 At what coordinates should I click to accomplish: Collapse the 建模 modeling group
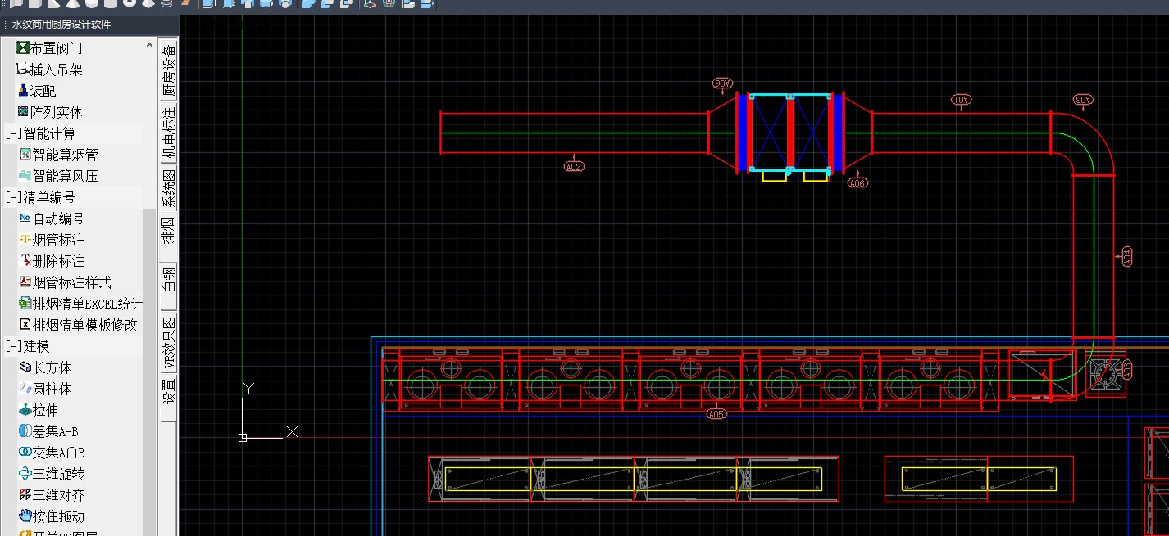[x=27, y=346]
